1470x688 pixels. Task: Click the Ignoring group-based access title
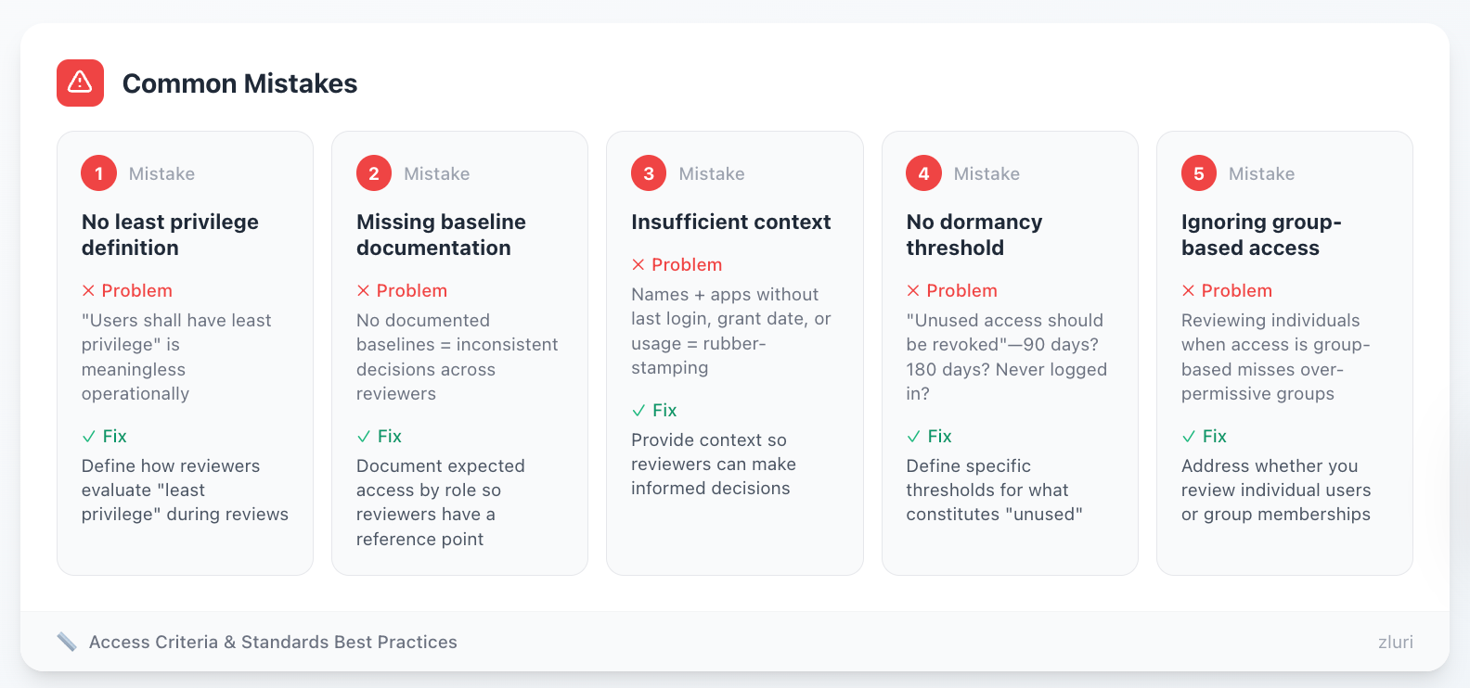pos(1260,235)
